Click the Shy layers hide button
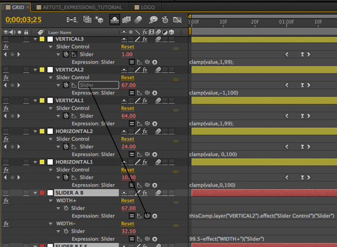This screenshot has width=337, height=247. click(x=115, y=20)
